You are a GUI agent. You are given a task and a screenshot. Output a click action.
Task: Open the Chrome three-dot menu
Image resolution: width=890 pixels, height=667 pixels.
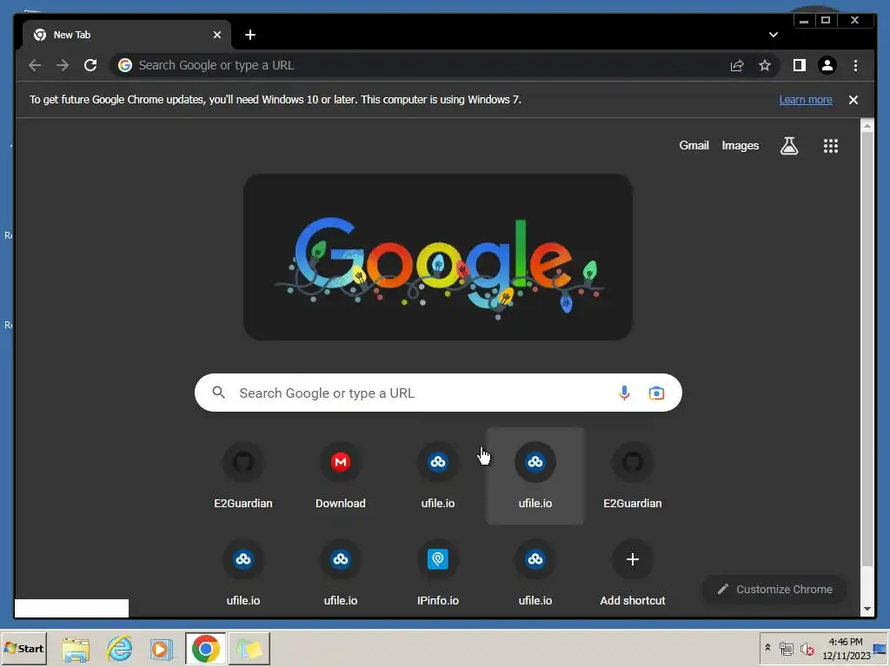click(855, 65)
